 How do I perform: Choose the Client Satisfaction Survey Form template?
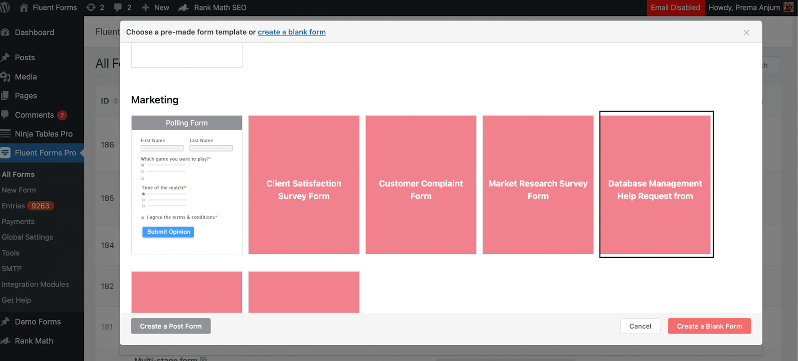304,185
